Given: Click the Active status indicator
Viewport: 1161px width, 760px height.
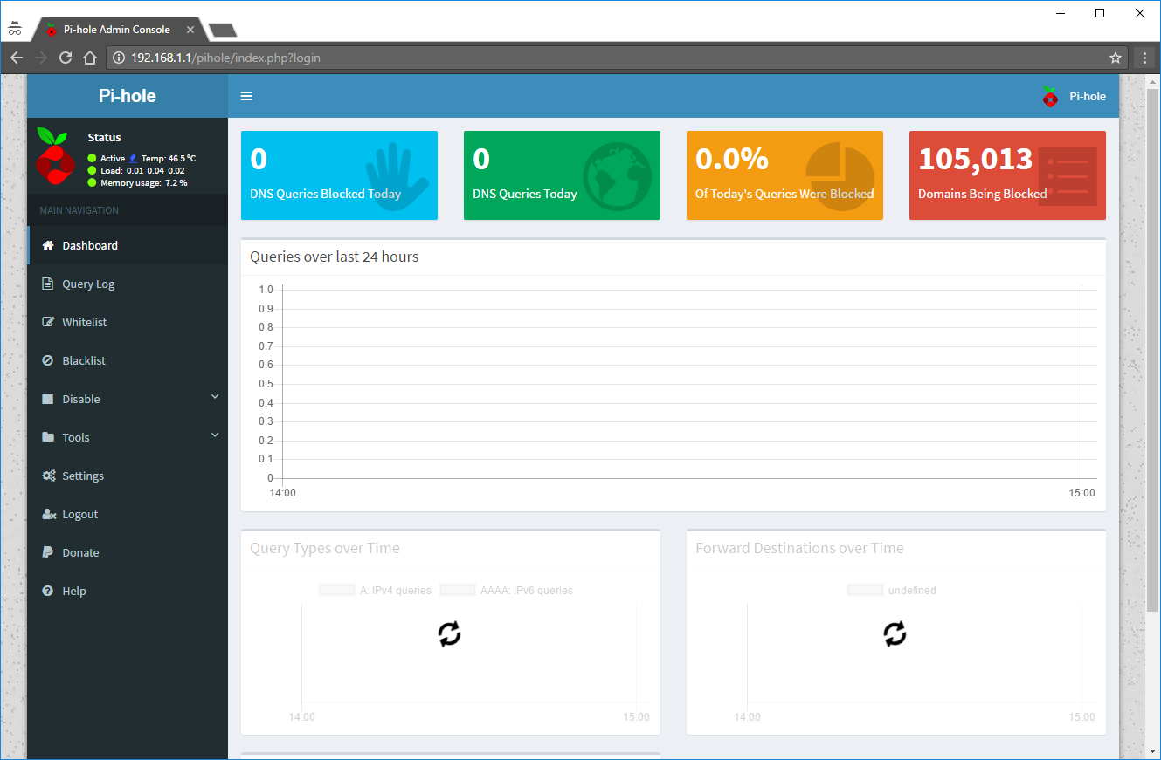Looking at the screenshot, I should 107,159.
